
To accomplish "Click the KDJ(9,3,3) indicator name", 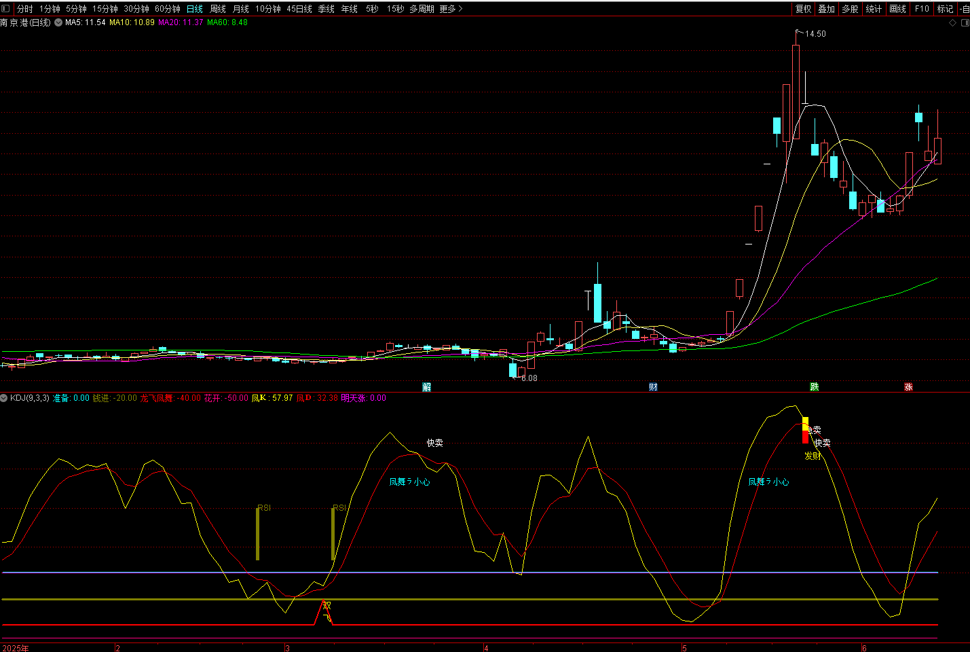I will 30,398.
